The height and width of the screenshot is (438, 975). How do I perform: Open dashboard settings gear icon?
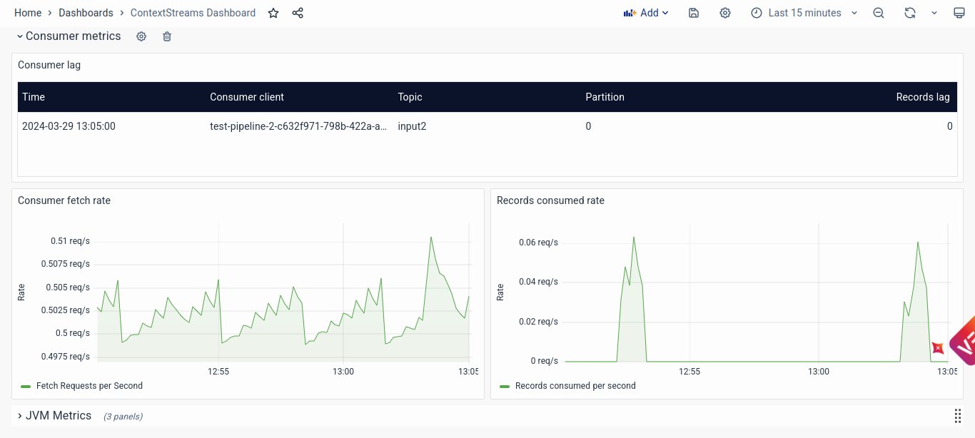click(725, 13)
